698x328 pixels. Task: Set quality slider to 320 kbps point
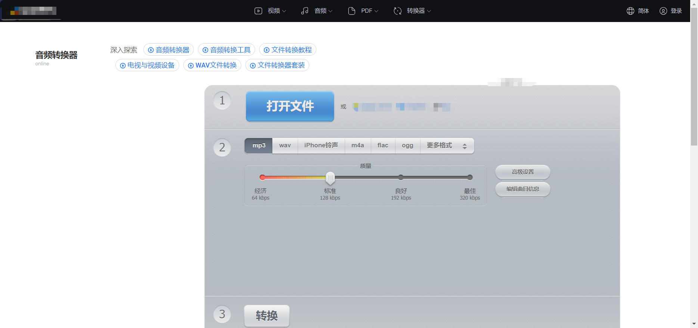pos(470,178)
